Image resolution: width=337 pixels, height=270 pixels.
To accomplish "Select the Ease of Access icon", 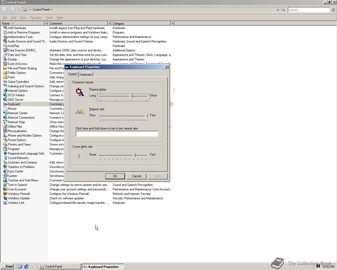I will tap(5, 64).
